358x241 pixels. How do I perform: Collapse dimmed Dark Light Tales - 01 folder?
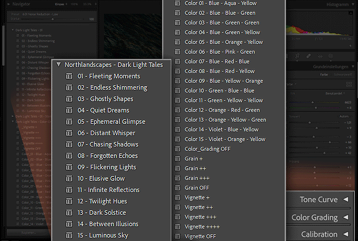tap(13, 30)
